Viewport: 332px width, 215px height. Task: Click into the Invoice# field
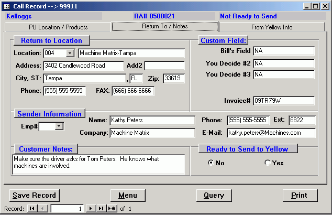(x=283, y=101)
